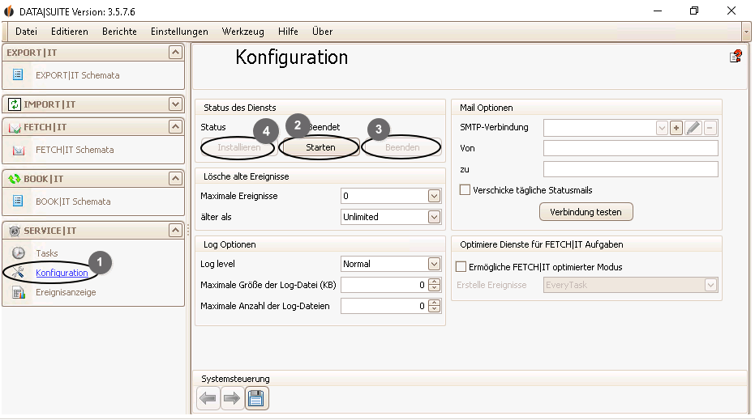Click the edit SMTP connection pencil icon
The height and width of the screenshot is (420, 755).
[x=693, y=128]
